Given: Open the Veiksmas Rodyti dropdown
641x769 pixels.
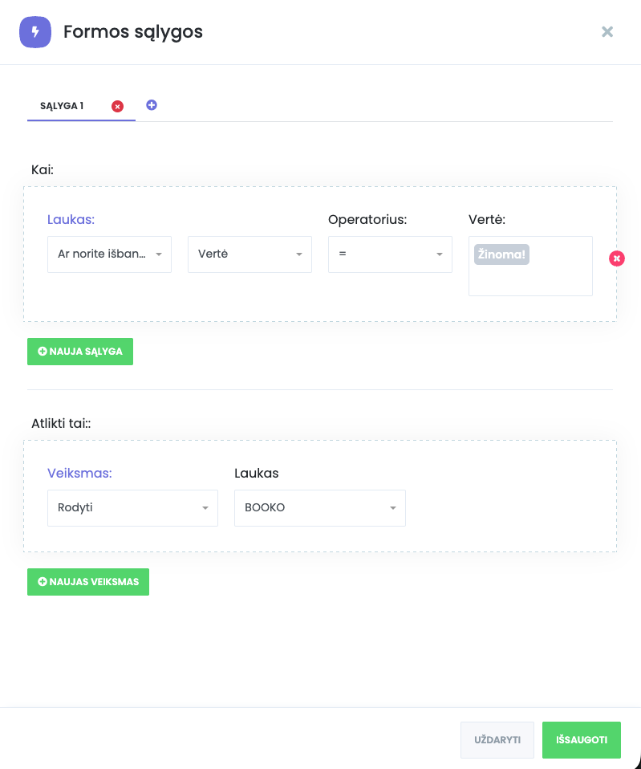Looking at the screenshot, I should 132,508.
